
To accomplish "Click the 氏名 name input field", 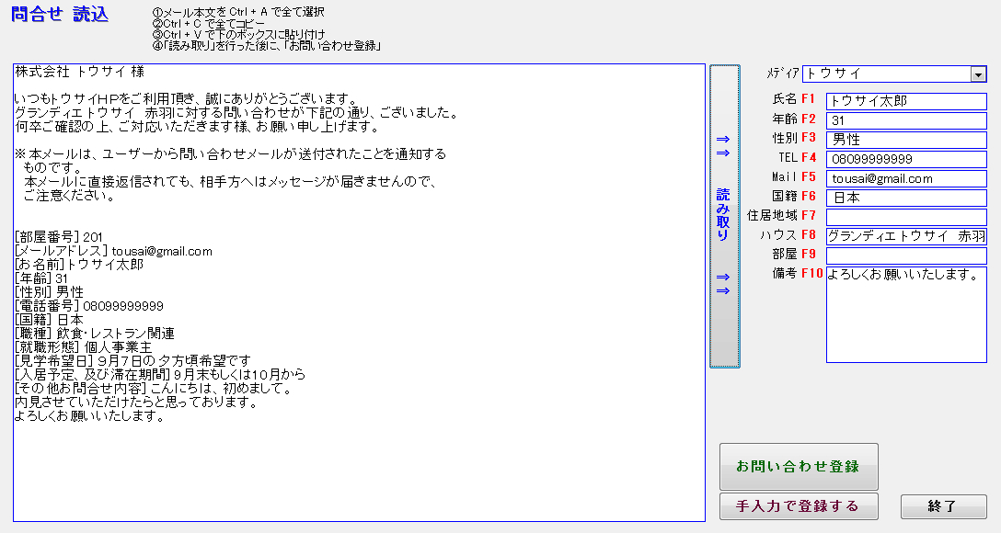I will [x=905, y=101].
